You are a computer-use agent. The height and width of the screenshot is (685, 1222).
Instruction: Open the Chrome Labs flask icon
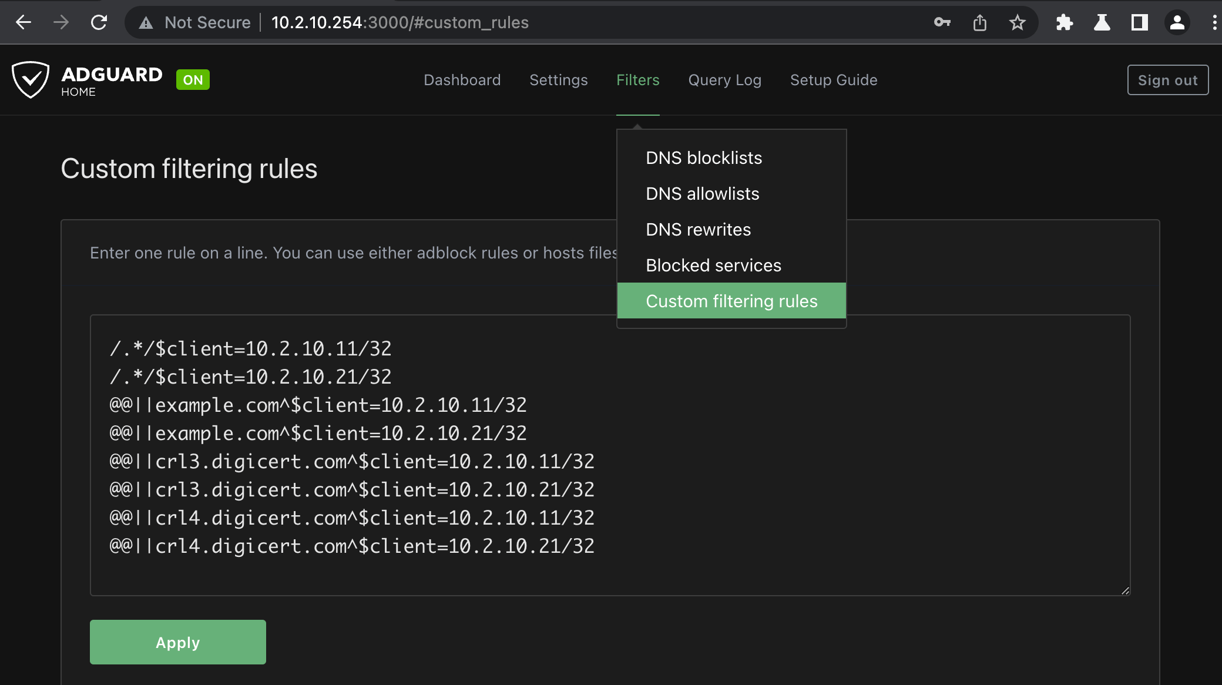coord(1102,22)
